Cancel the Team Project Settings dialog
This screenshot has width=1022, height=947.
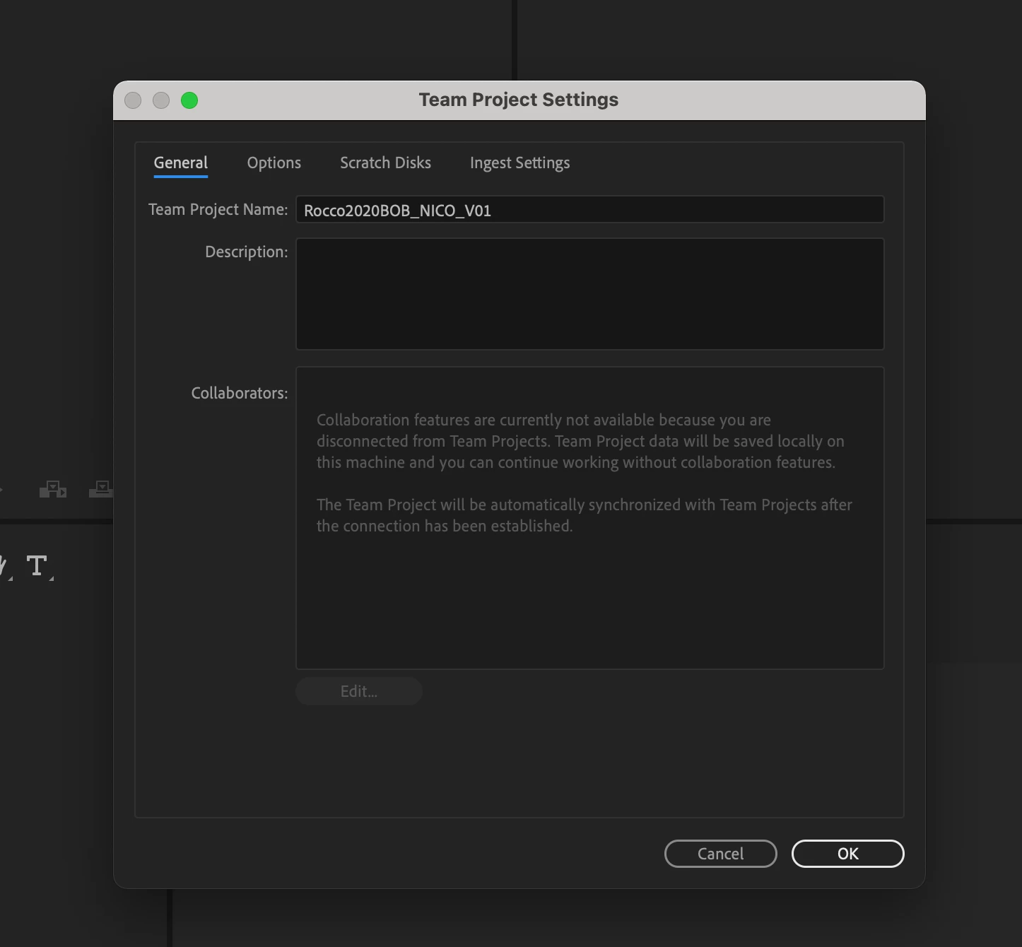pyautogui.click(x=721, y=854)
